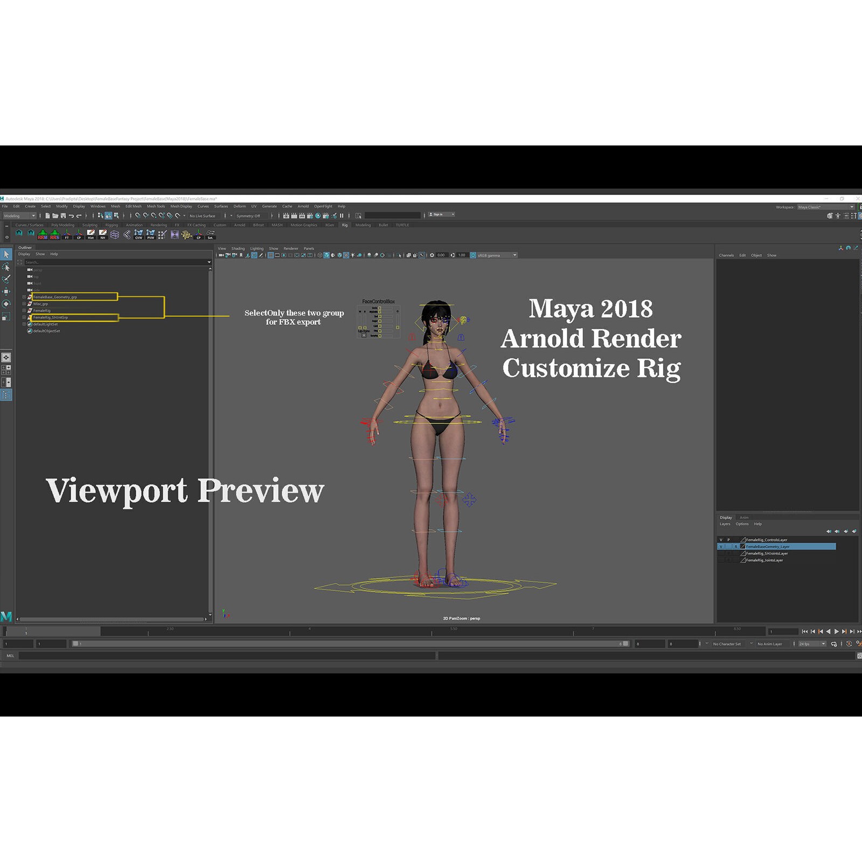Expand the defaultLightSet entry in the Outliner
This screenshot has height=862, width=862.
24,324
